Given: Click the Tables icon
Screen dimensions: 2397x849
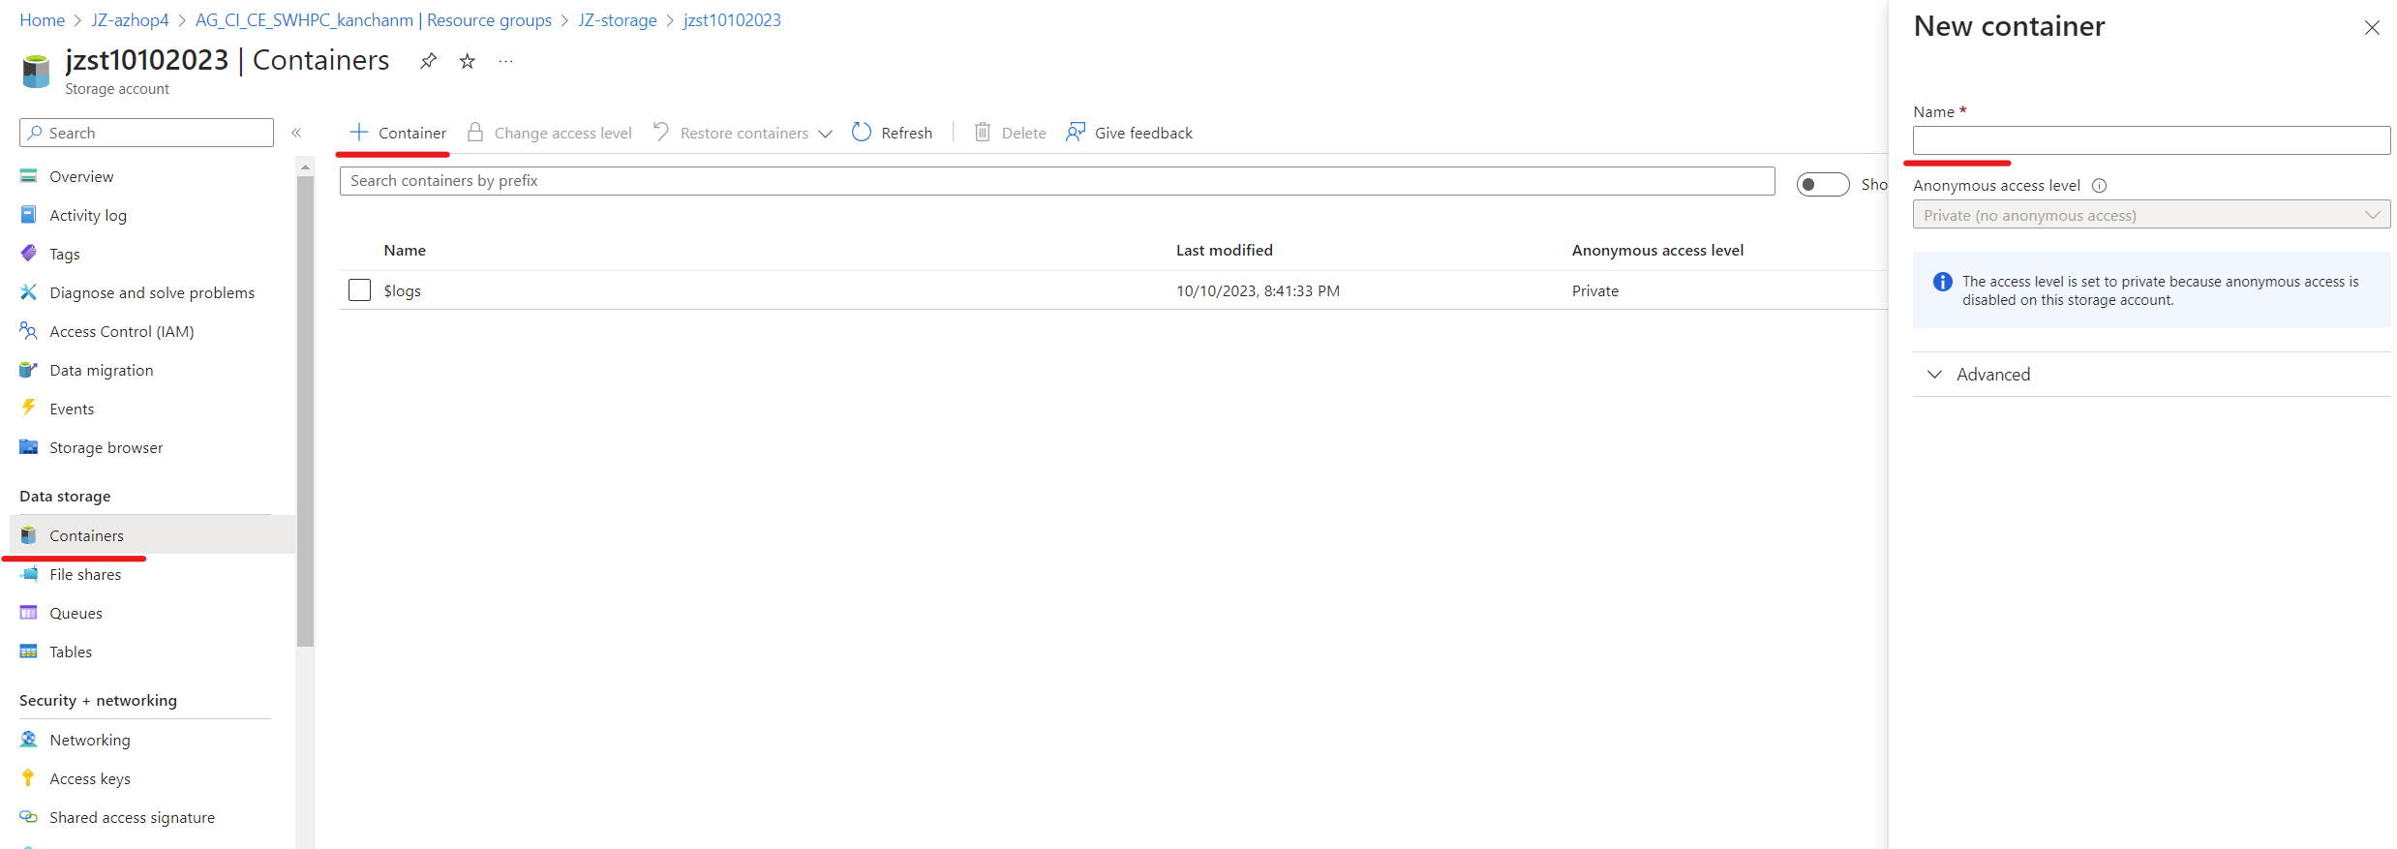Looking at the screenshot, I should coord(28,652).
